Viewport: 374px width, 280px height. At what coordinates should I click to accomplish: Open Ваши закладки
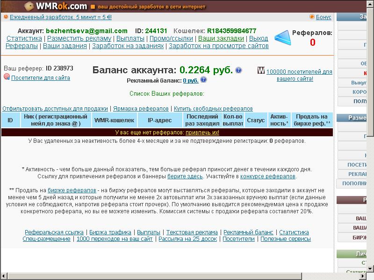tap(221, 38)
